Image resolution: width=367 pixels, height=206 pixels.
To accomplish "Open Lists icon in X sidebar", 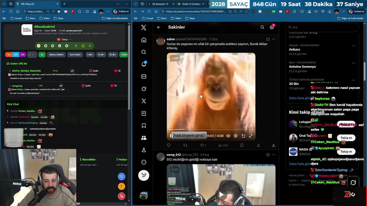I will click(144, 113).
